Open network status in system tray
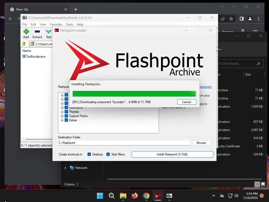The height and width of the screenshot is (202, 269). (230, 196)
